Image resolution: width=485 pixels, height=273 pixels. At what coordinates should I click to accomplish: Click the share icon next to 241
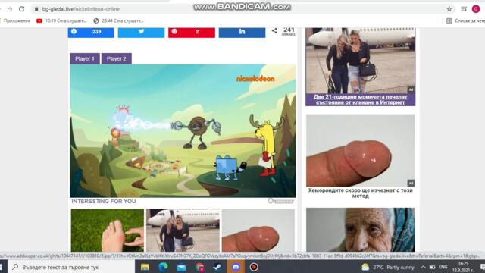pyautogui.click(x=274, y=30)
